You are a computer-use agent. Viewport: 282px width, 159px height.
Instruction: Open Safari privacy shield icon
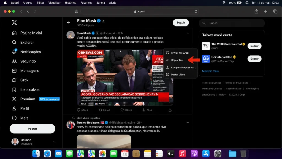point(77,12)
